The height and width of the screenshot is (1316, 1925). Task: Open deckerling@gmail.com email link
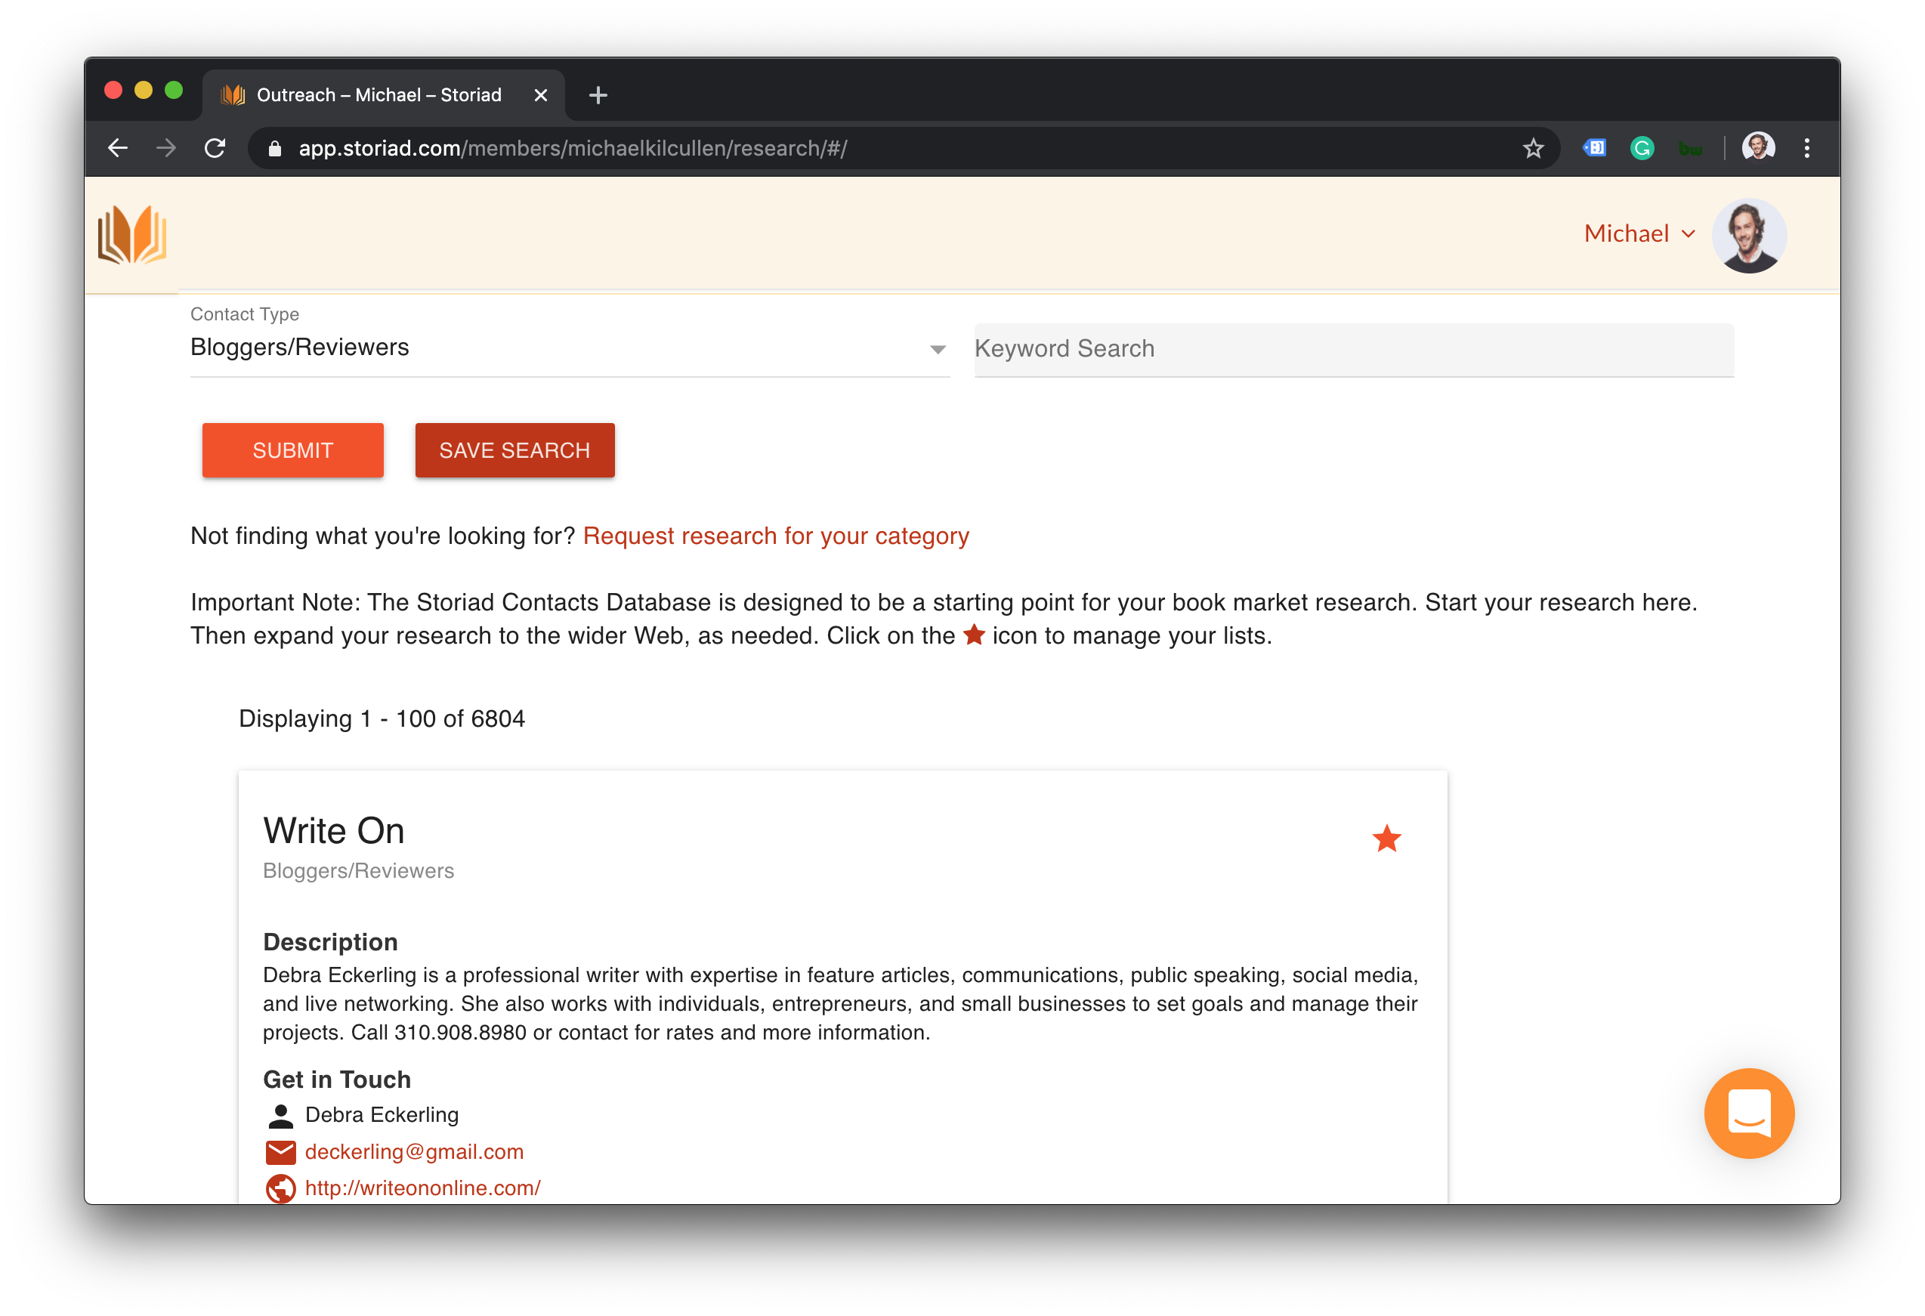[414, 1152]
